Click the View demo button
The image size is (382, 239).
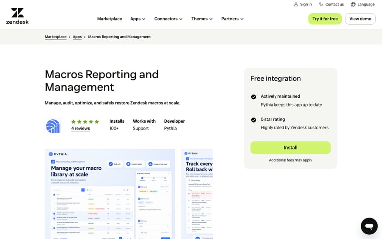pos(360,19)
